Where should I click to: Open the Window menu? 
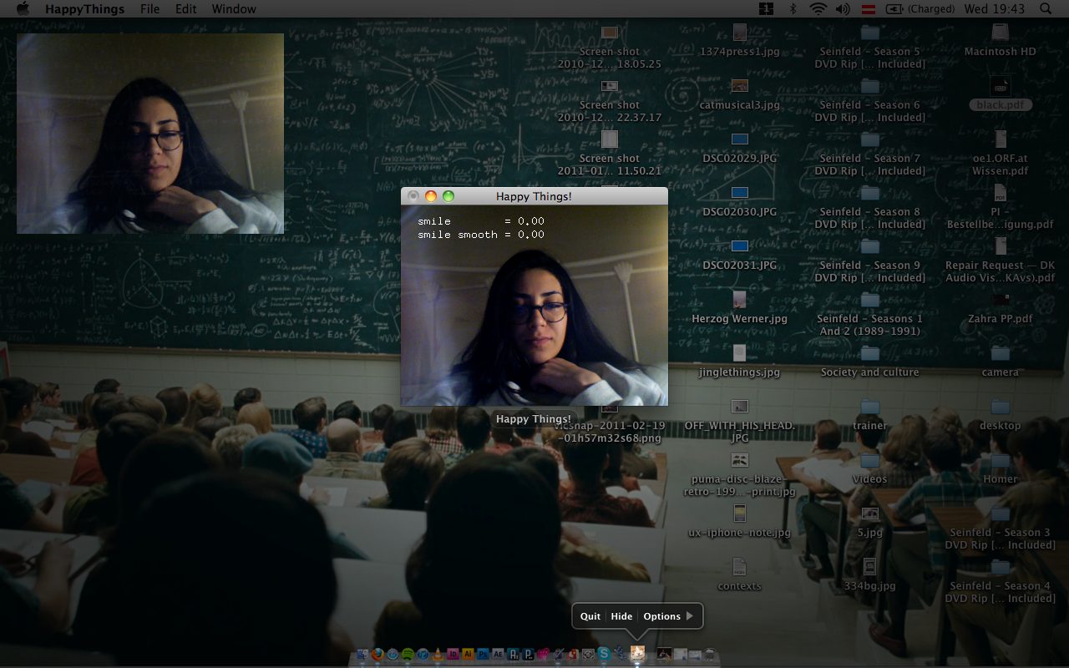[234, 9]
